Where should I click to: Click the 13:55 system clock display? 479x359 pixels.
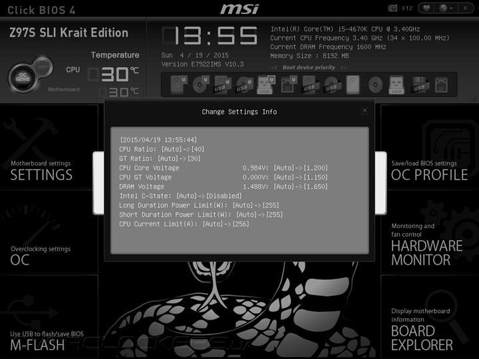tap(210, 36)
